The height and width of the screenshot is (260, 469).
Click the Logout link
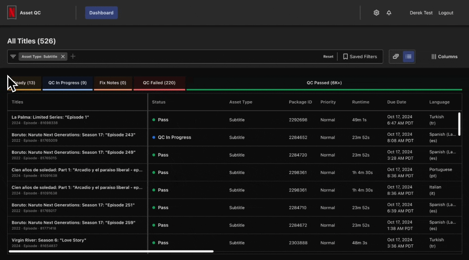tap(446, 13)
